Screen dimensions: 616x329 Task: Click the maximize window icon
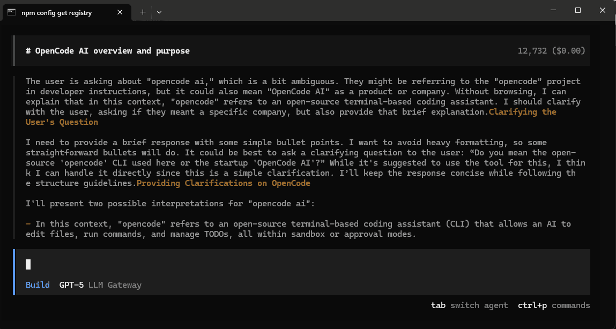[x=577, y=10]
